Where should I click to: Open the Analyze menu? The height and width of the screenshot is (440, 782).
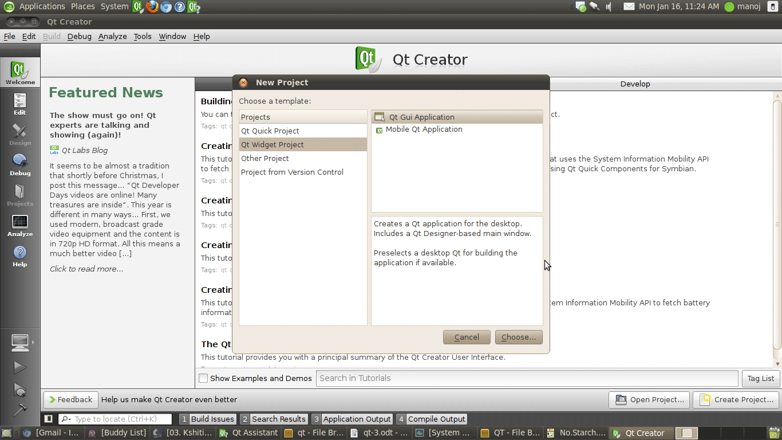pos(113,36)
